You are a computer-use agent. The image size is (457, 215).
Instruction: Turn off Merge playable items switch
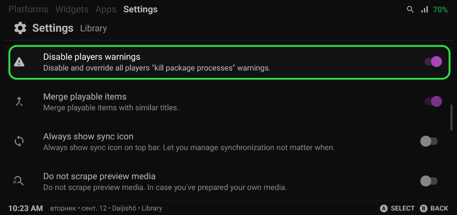coord(433,101)
